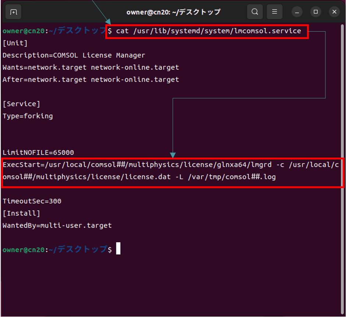Click the [Install] section header
This screenshot has width=346, height=317.
click(x=21, y=214)
